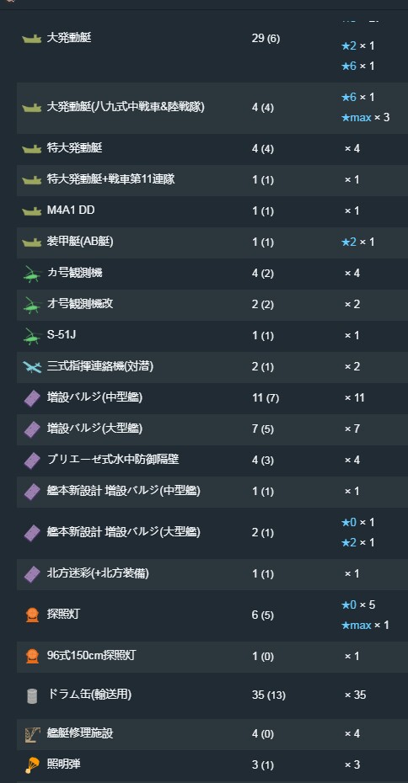Viewport: 408px width, 783px height.
Task: Select the orange searchlight icon for 探照灯
Action: 32,615
